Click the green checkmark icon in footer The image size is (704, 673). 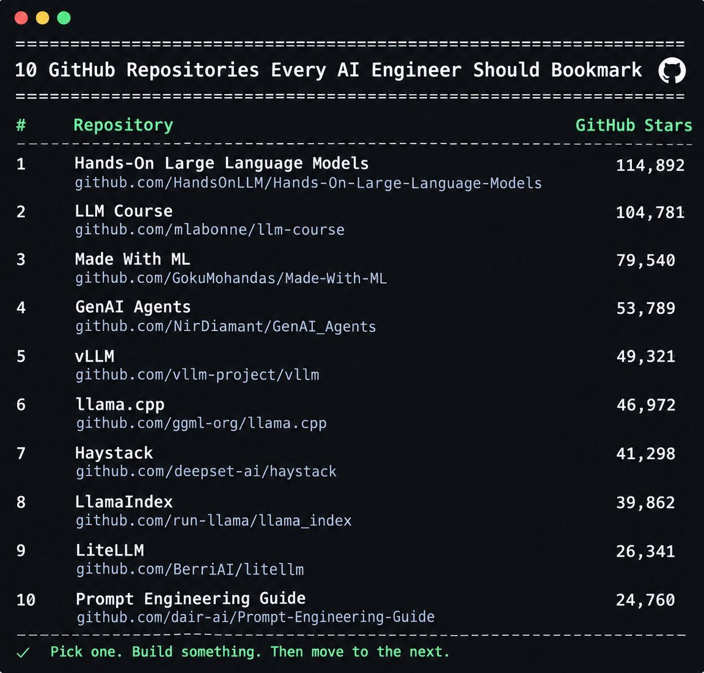23,652
